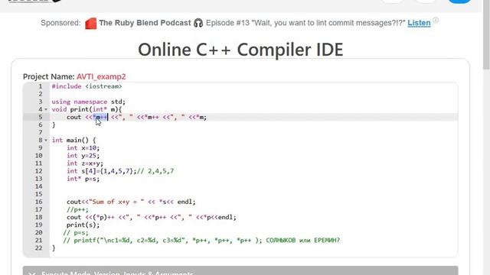Viewport: 490px width, 275px height.
Task: Click 'void print(int* m){' on line 4
Action: click(87, 109)
